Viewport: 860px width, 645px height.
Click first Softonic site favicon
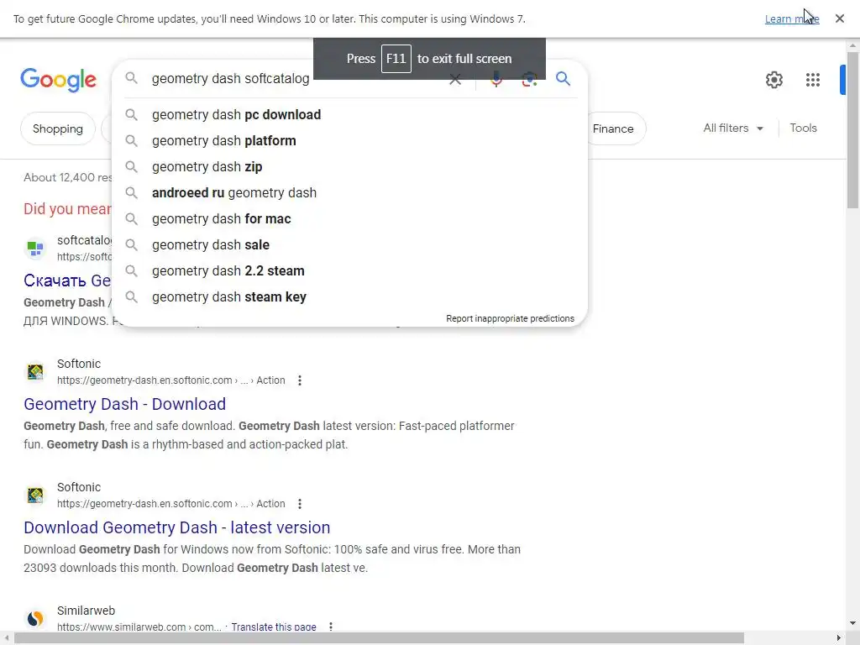coord(35,372)
